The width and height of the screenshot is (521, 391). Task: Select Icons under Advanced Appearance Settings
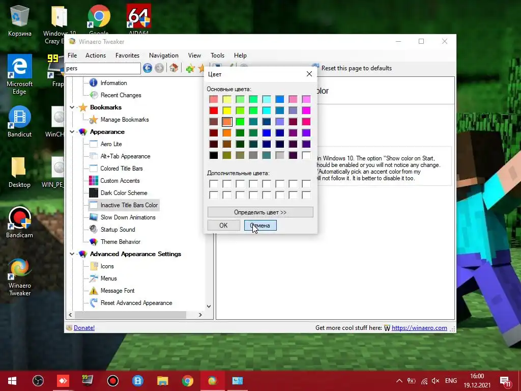tap(107, 266)
